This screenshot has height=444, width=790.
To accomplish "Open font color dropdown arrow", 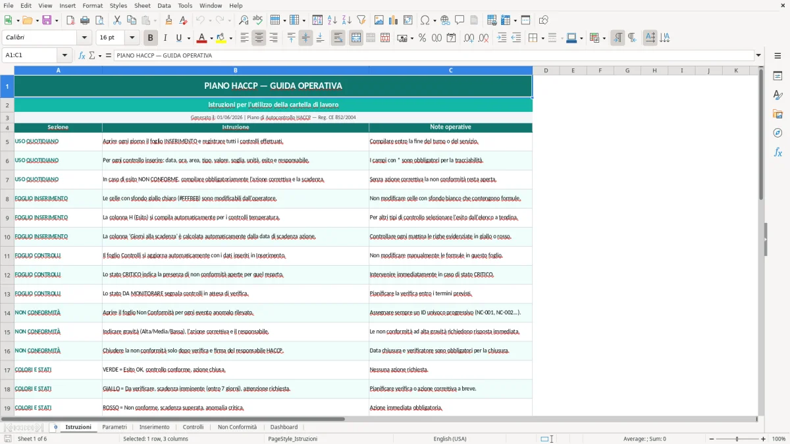I will pos(212,38).
